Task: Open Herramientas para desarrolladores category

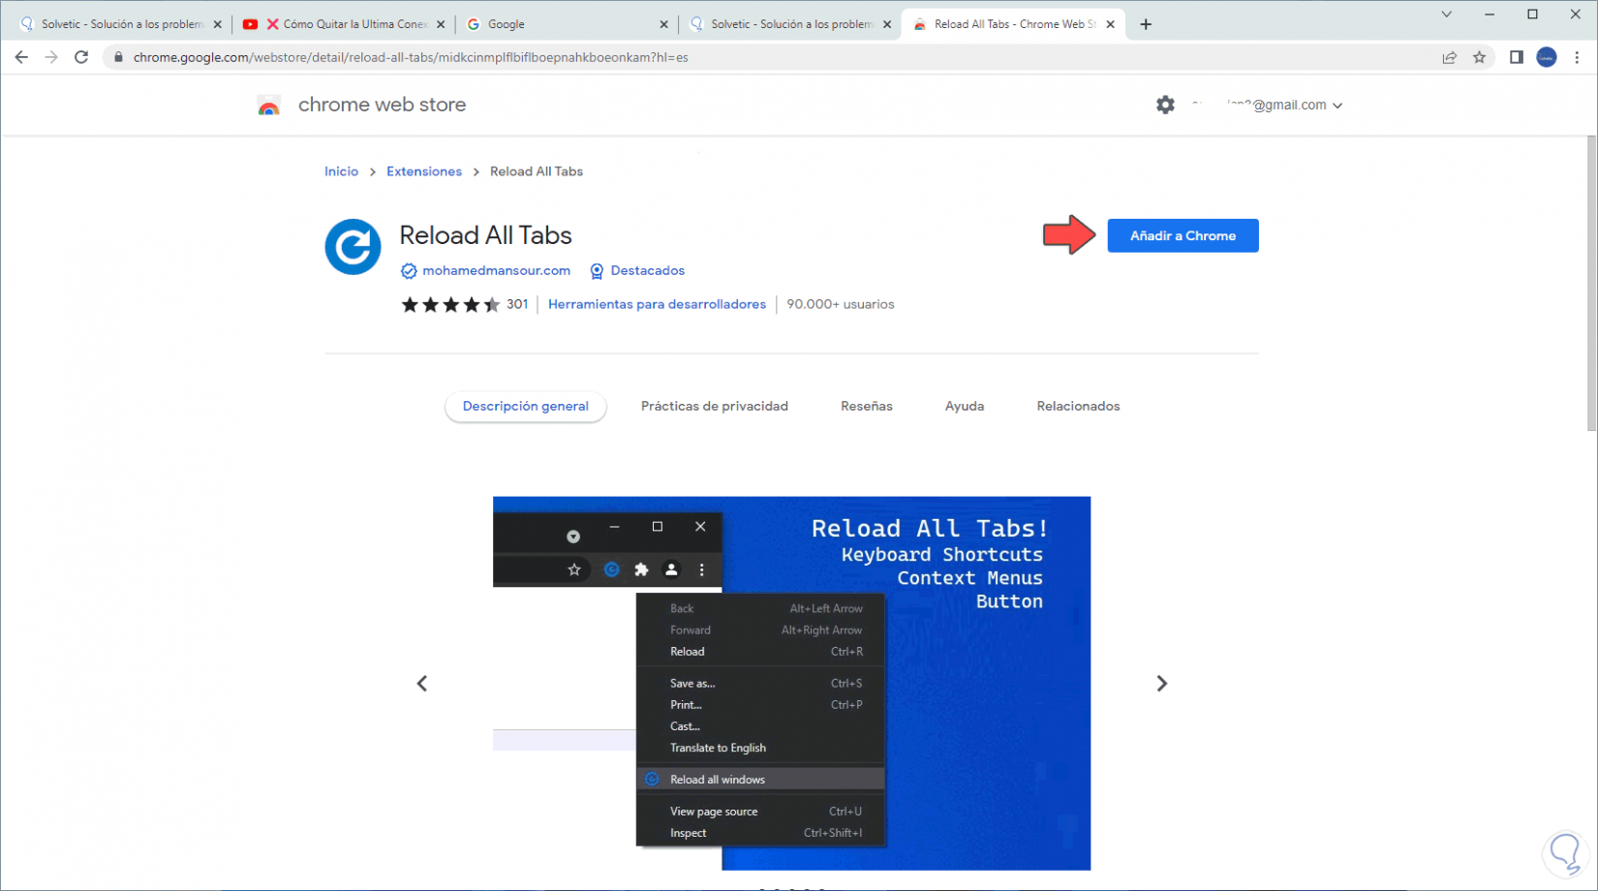Action: [657, 304]
